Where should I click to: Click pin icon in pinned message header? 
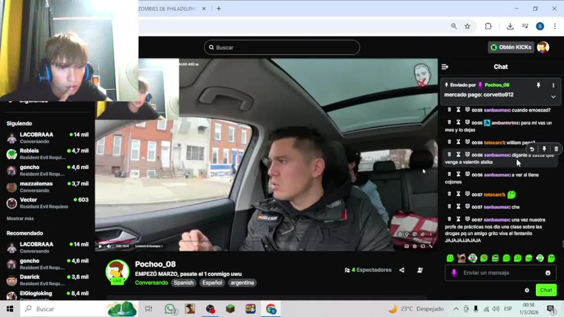[x=538, y=85]
